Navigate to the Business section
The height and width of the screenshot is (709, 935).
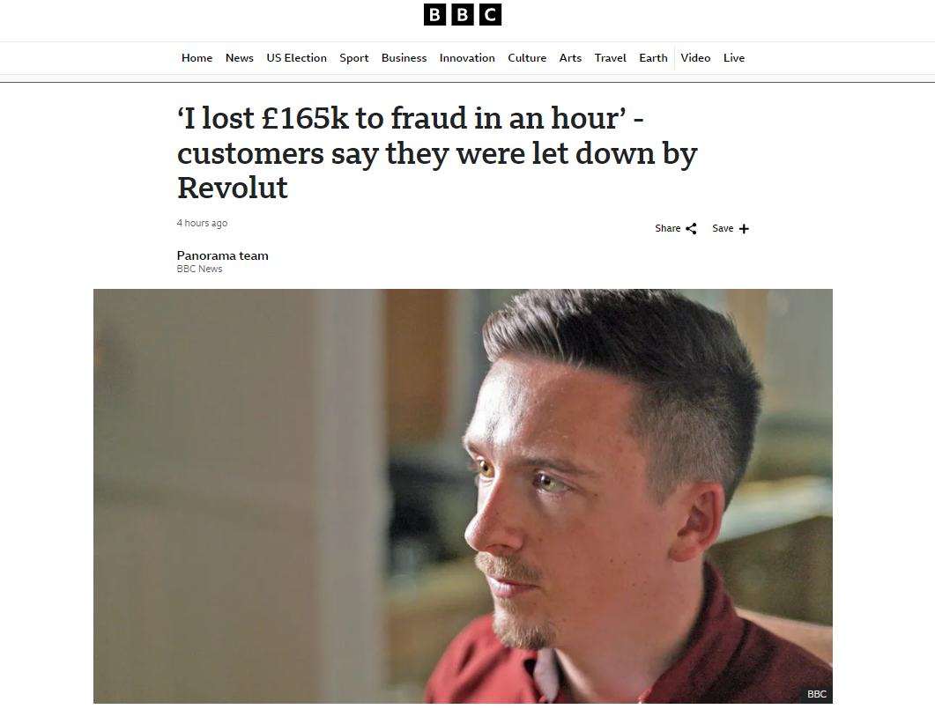pyautogui.click(x=404, y=58)
